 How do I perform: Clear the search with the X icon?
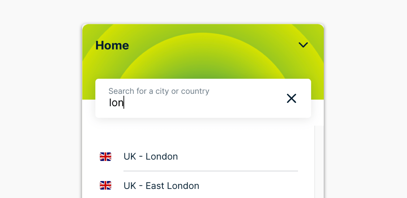coord(291,98)
